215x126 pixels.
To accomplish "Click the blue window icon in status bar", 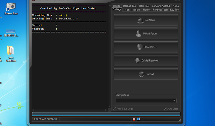I will (x=139, y=119).
